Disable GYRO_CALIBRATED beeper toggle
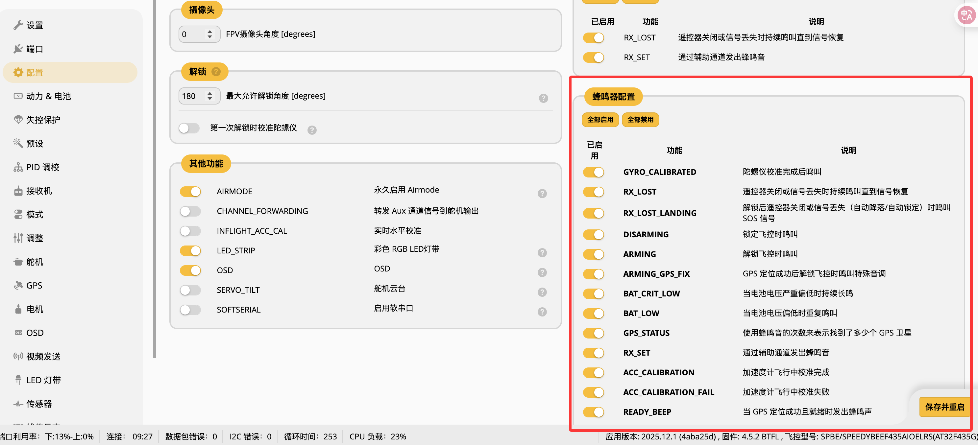Viewport: 978px width, 445px height. pos(593,172)
